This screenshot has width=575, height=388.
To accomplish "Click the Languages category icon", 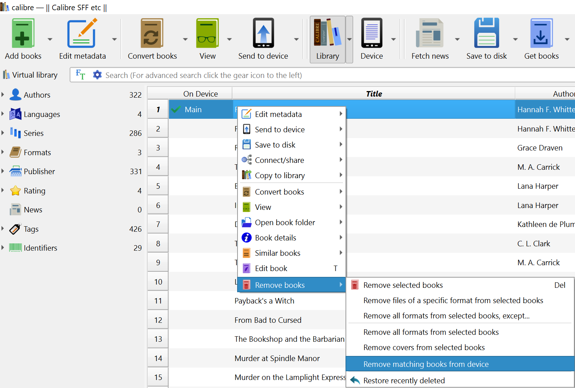I will point(15,114).
